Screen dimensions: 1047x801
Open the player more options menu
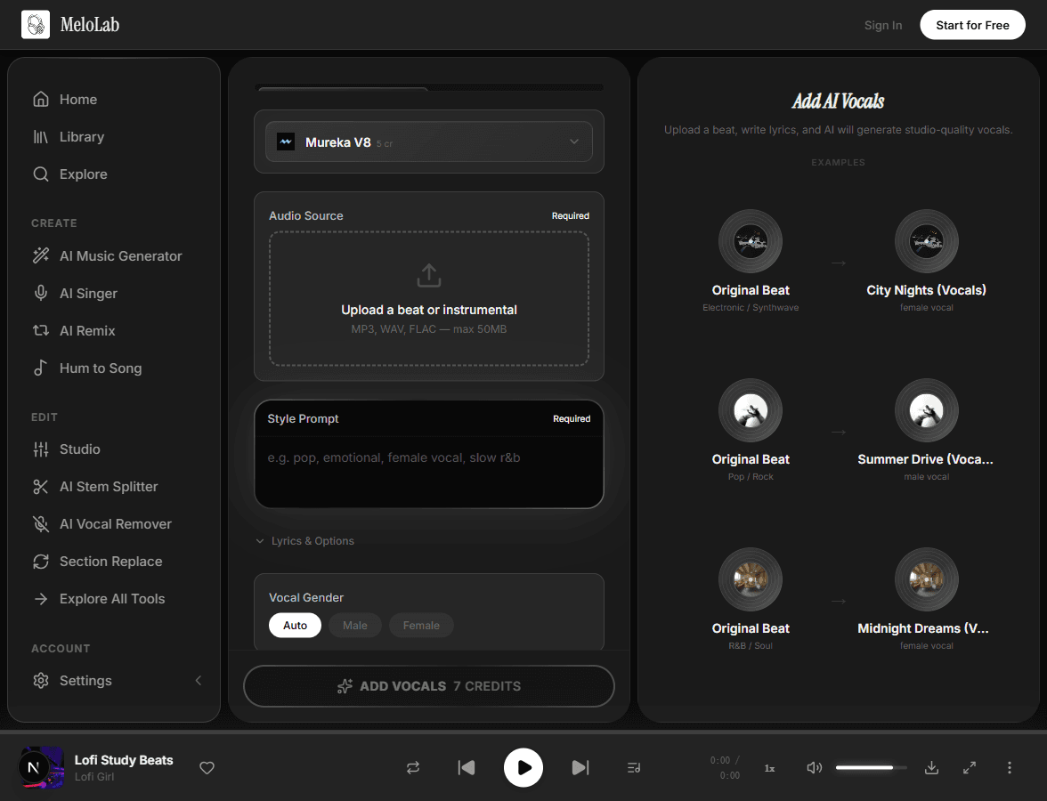[x=1009, y=767]
